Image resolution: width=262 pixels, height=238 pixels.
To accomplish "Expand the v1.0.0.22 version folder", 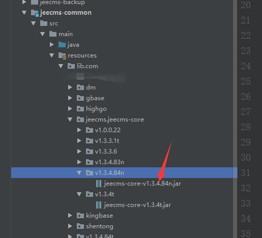I will (79, 130).
